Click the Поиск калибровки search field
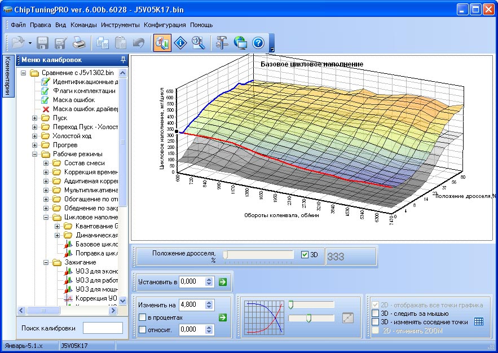Screen dimensions: 498x353 103,328
